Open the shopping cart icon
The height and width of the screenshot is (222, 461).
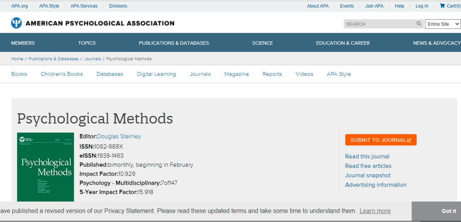[442, 6]
